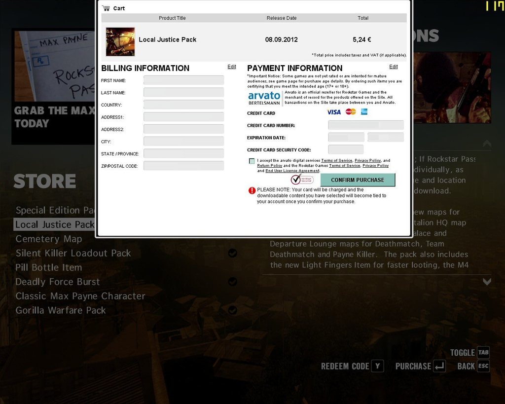
Task: Focus the Address1 field
Action: click(183, 117)
